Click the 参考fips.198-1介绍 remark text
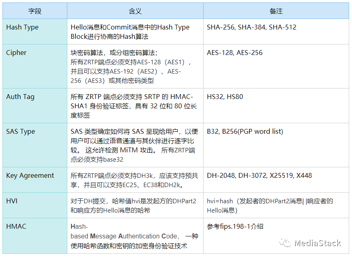Viewport: 352px width, 257px height. tap(235, 227)
